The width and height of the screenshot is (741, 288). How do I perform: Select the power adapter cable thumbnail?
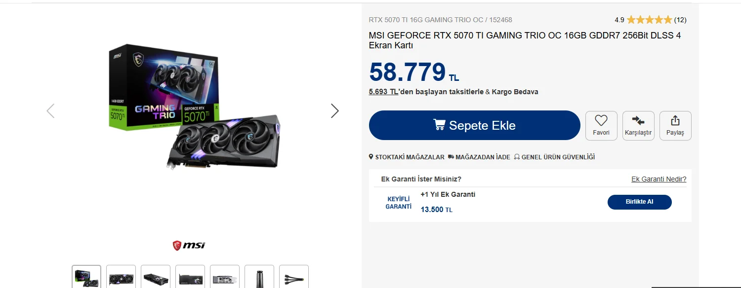coord(294,277)
